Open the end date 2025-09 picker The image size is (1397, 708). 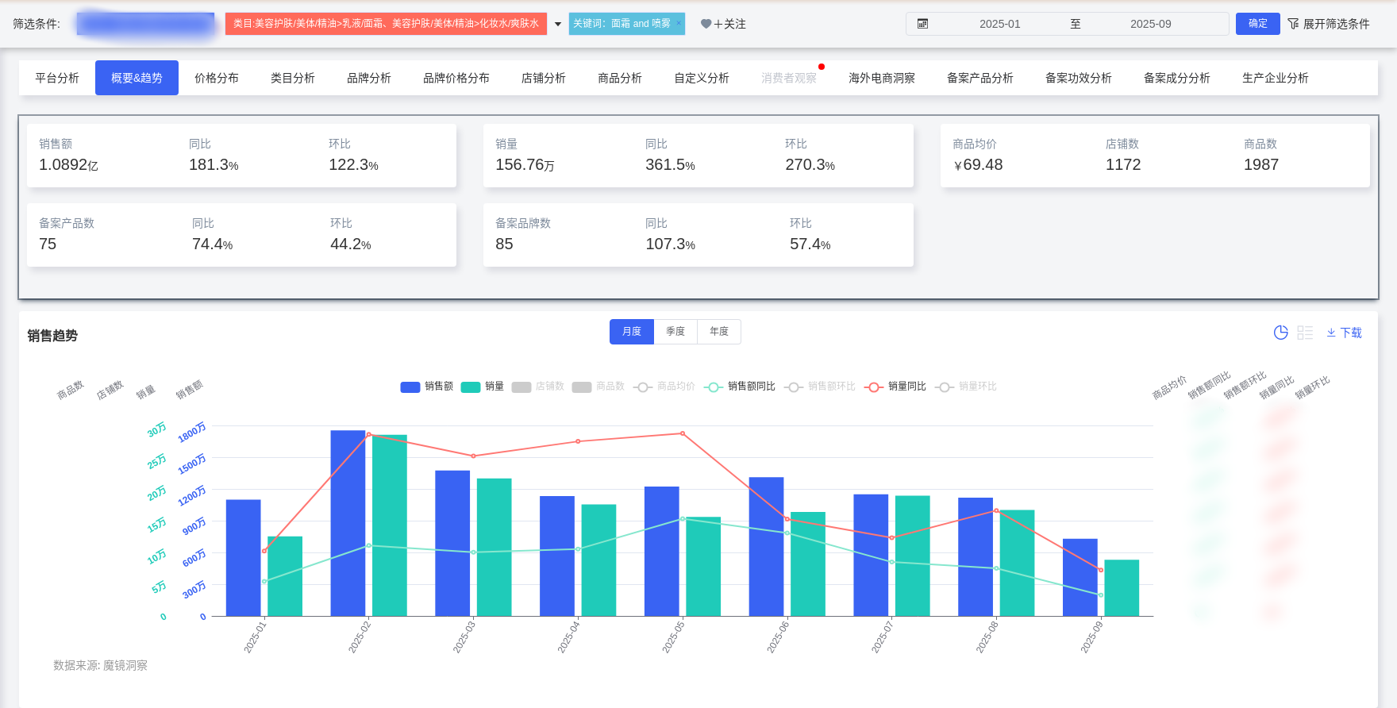click(x=1150, y=24)
